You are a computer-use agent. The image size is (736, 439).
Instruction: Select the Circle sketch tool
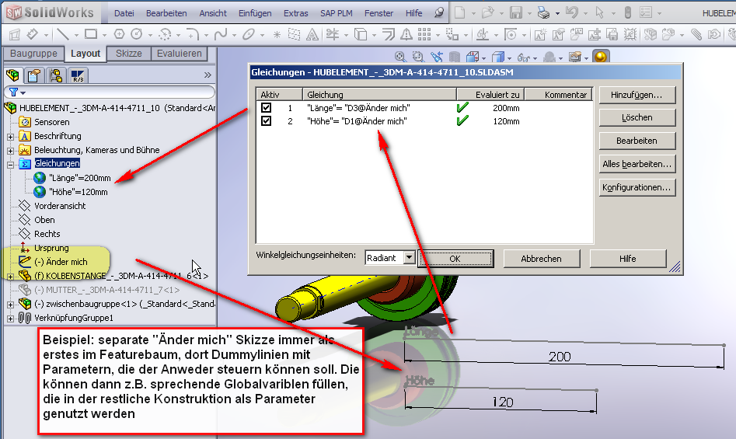click(x=137, y=34)
